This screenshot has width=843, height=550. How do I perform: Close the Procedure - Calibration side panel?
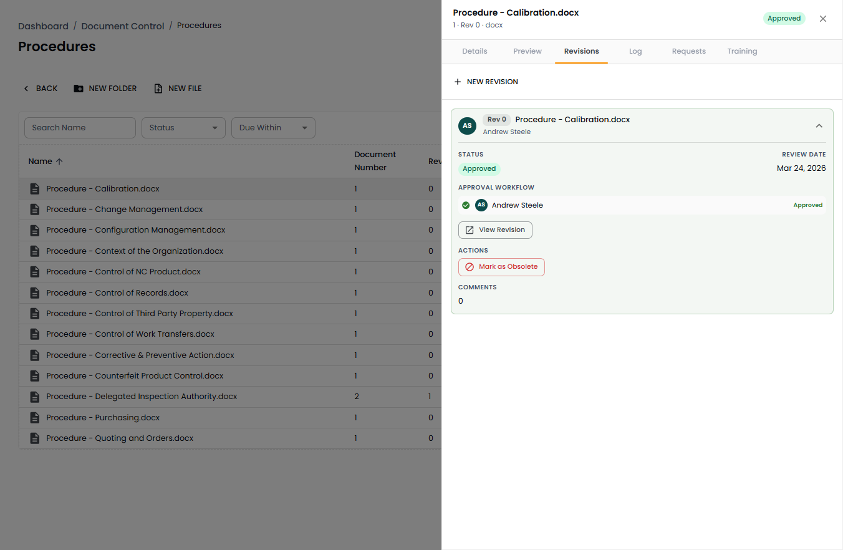(822, 19)
